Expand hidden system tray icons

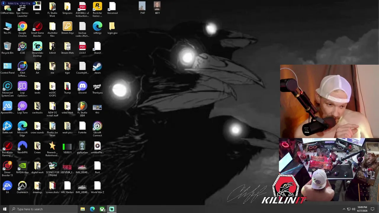pyautogui.click(x=344, y=209)
